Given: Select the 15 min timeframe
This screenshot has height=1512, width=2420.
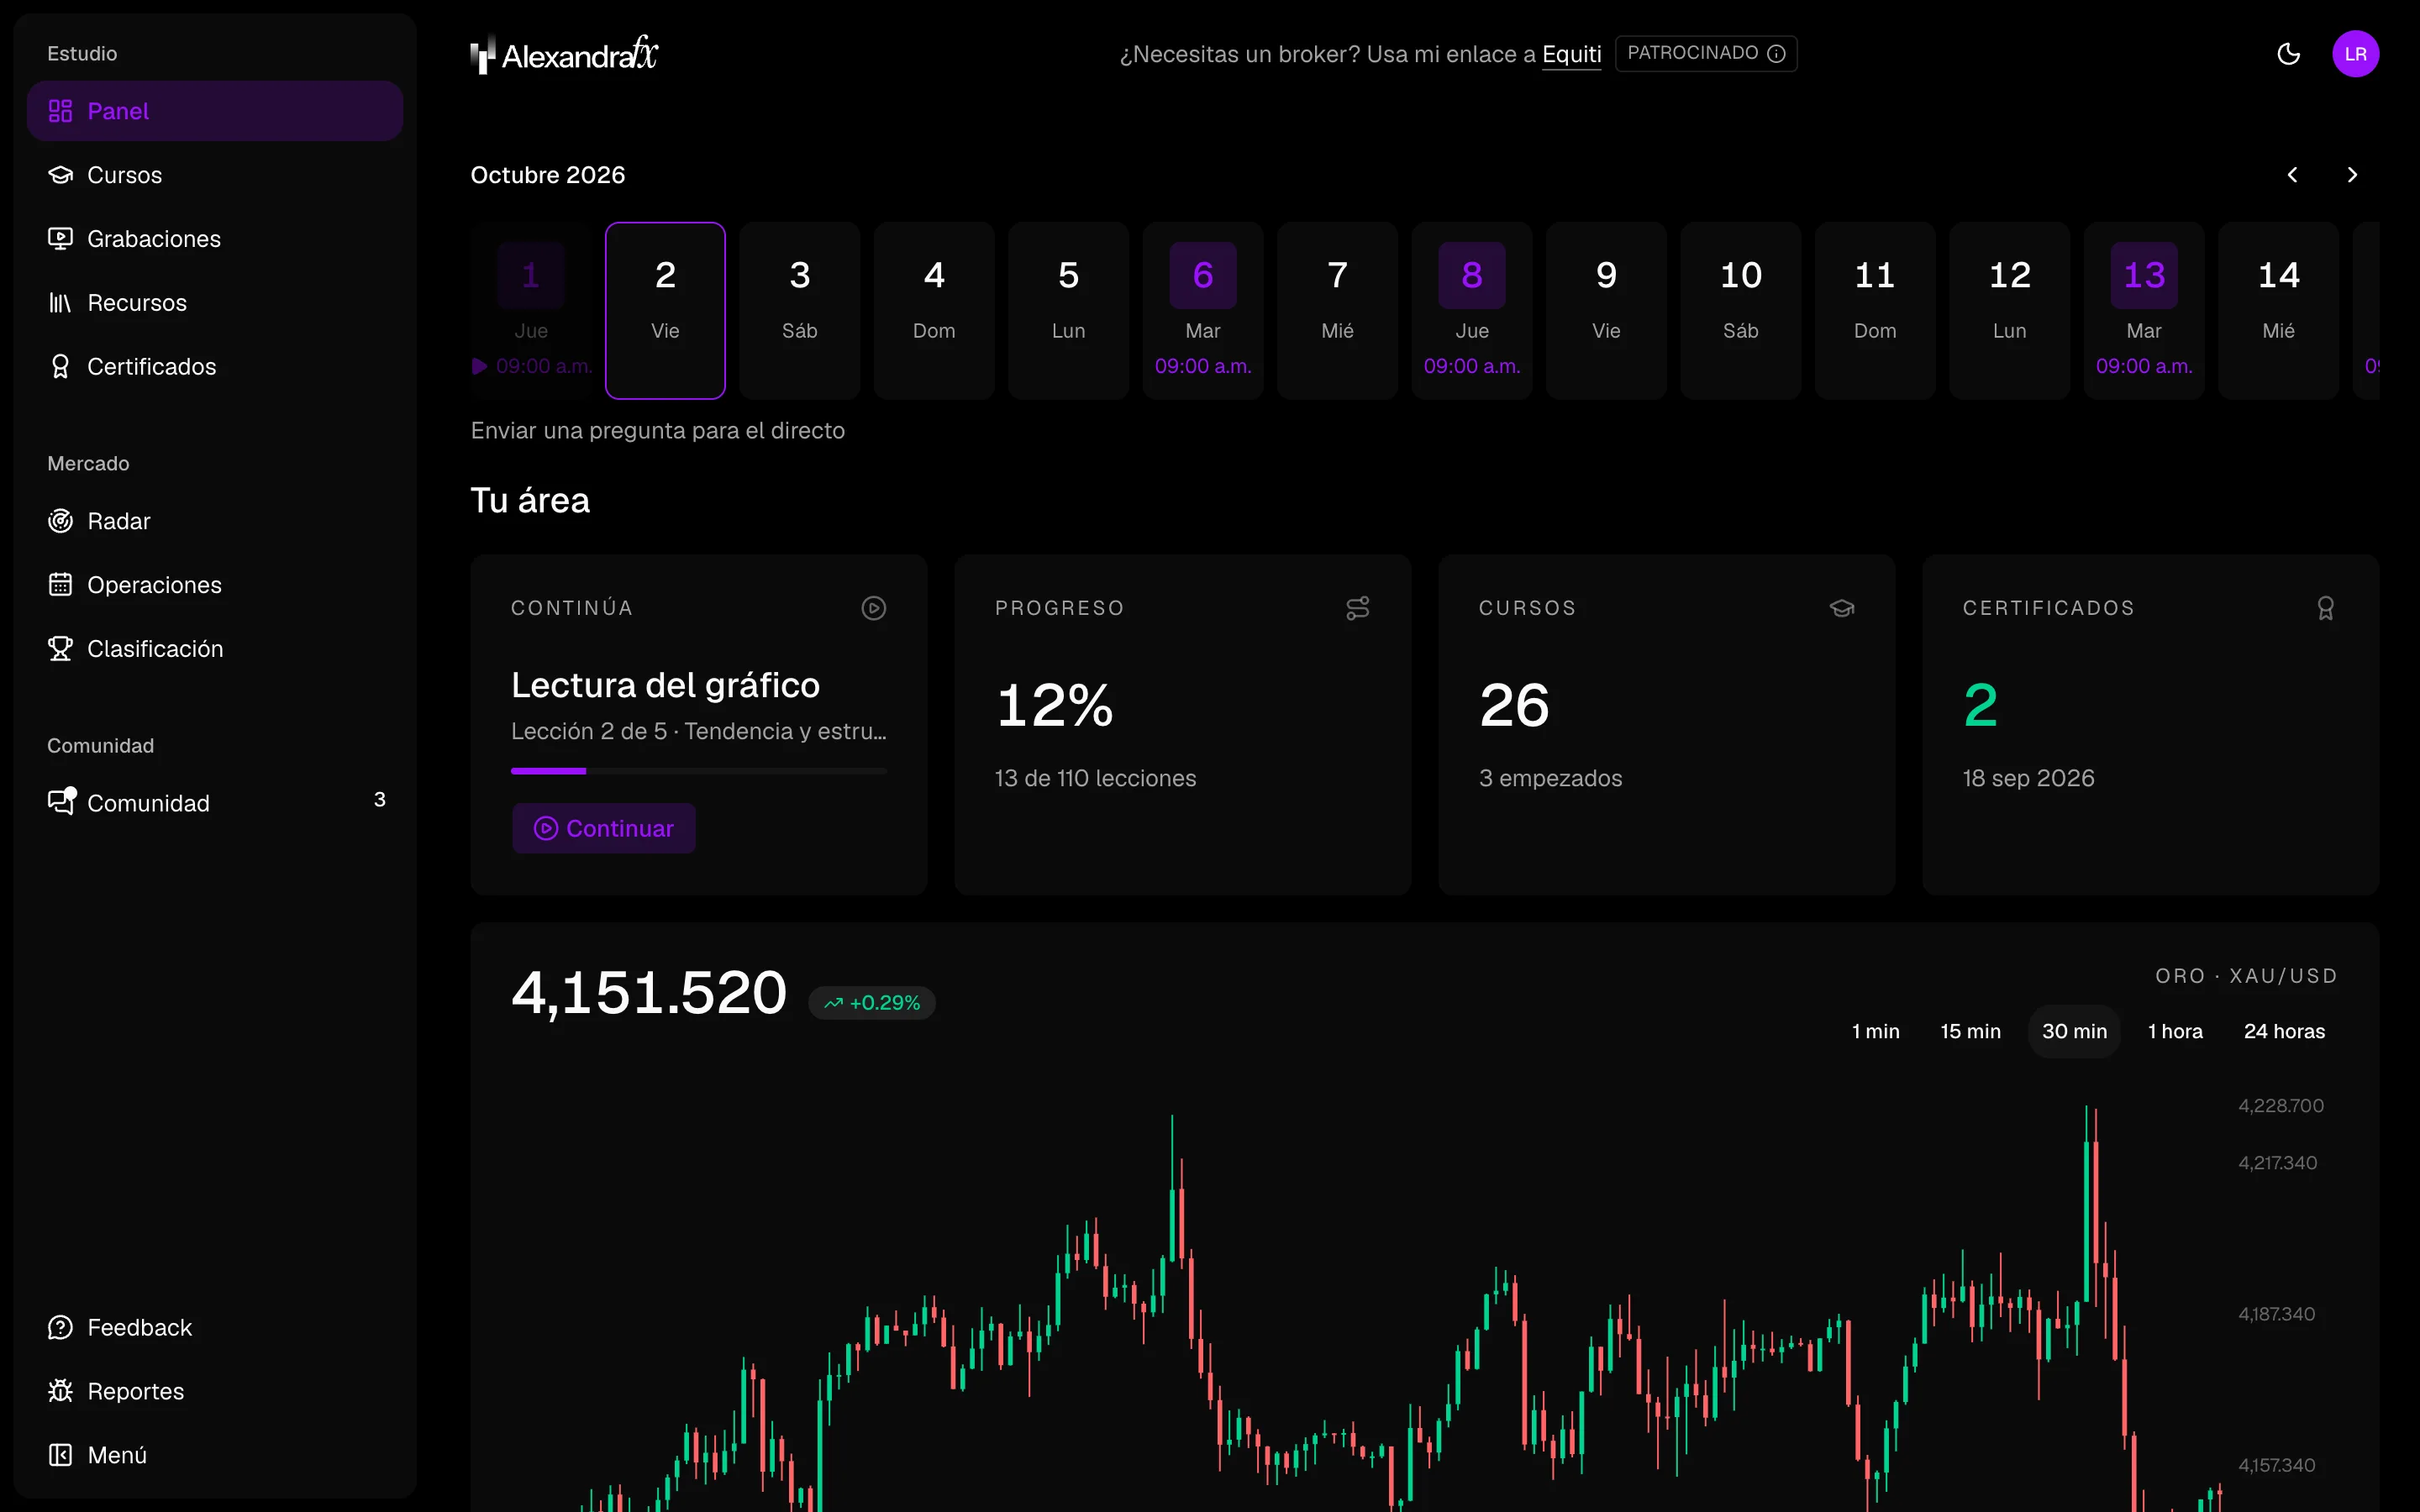Looking at the screenshot, I should [1971, 1031].
